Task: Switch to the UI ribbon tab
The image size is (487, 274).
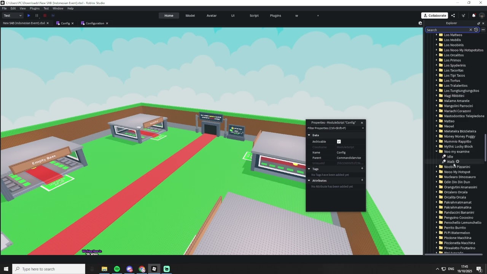Action: (x=233, y=16)
